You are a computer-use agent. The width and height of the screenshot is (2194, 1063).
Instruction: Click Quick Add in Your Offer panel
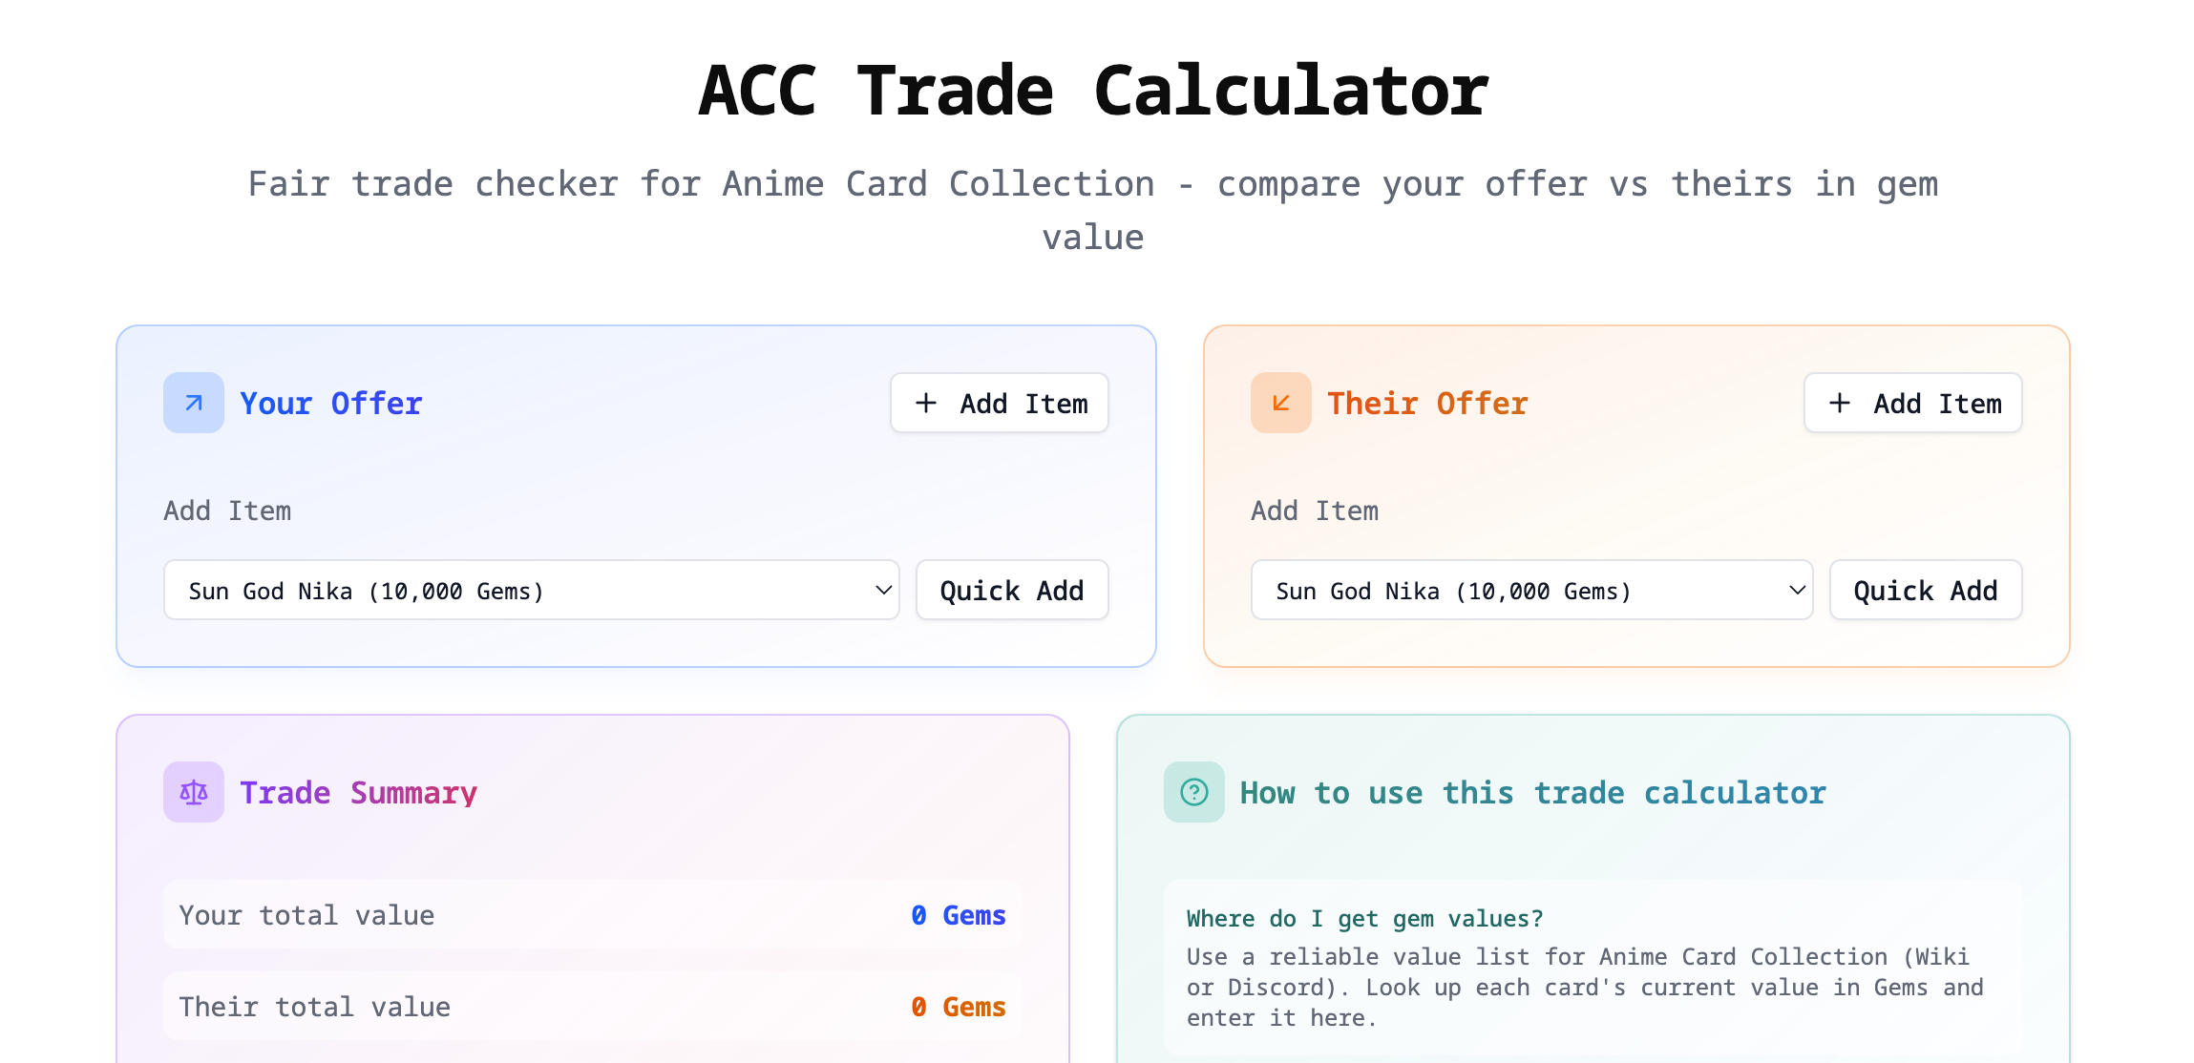coord(1011,590)
